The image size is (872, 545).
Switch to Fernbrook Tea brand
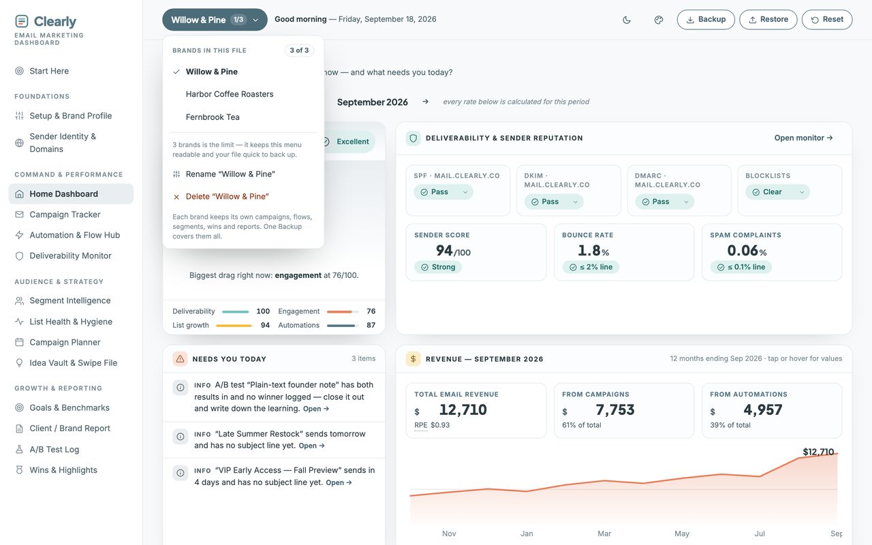(243, 117)
